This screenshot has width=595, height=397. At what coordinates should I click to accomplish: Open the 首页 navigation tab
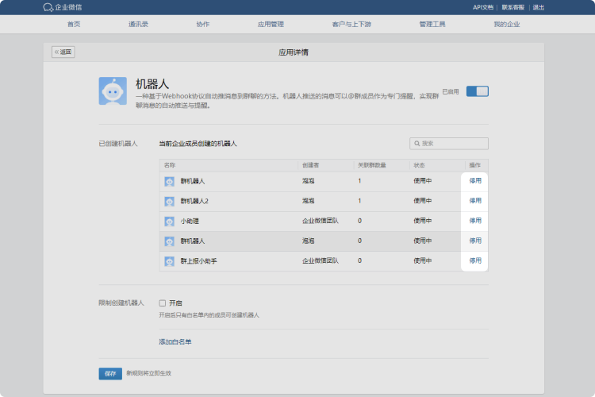pyautogui.click(x=74, y=25)
